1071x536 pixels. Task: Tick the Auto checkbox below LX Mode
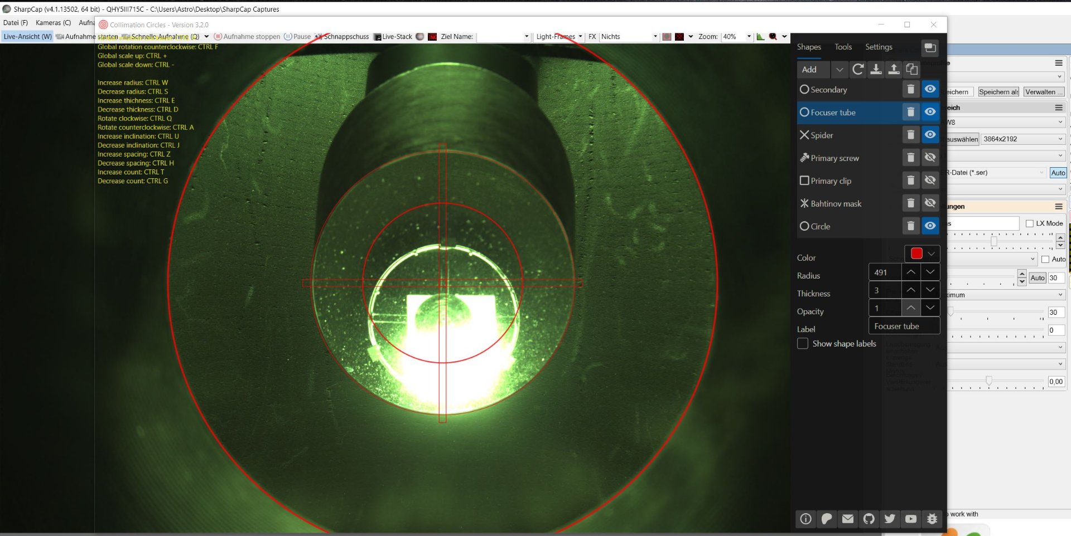1045,259
